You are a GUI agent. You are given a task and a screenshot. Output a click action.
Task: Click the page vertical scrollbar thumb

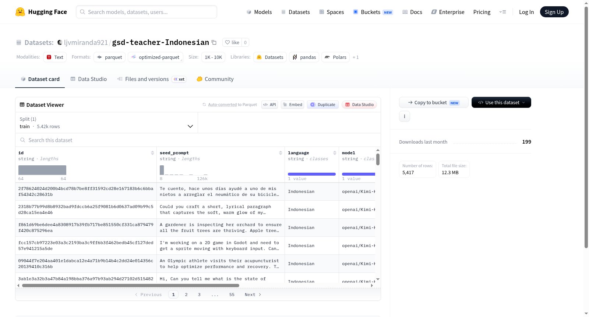[586, 127]
